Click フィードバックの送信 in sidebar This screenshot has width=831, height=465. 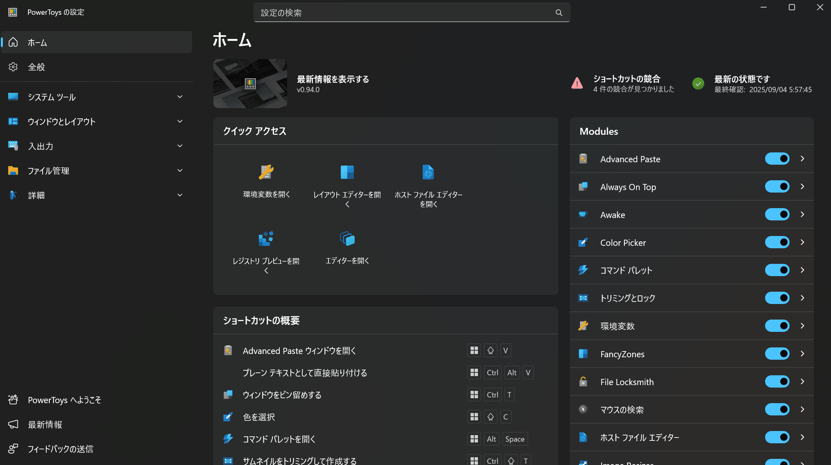[x=60, y=449]
